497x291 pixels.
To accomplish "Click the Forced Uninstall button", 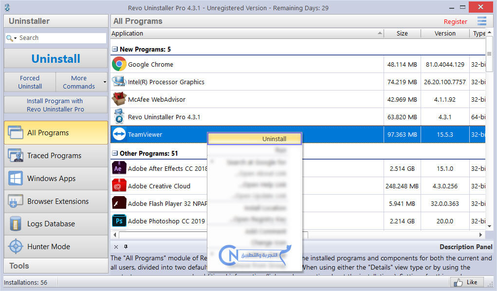I will 30,82.
